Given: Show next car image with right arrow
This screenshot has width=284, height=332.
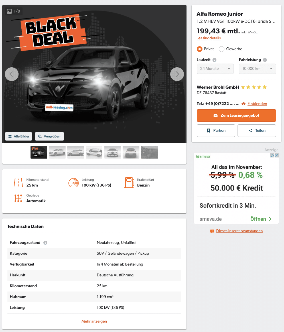Looking at the screenshot, I should (177, 74).
